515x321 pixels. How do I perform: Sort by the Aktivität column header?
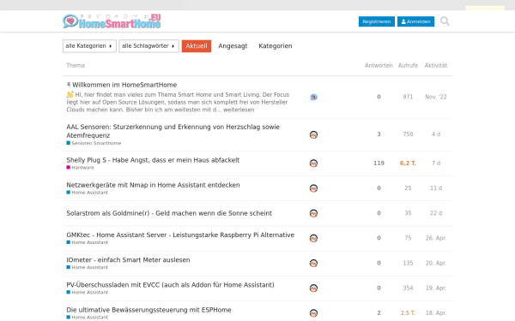coord(436,66)
